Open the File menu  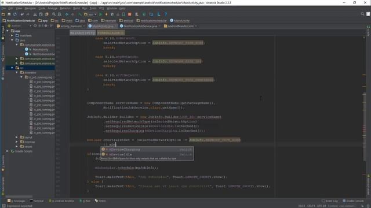pyautogui.click(x=3, y=8)
